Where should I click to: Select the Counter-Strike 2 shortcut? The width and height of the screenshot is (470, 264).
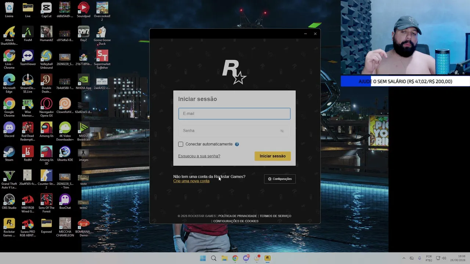pos(46,179)
